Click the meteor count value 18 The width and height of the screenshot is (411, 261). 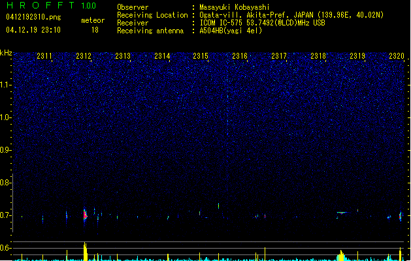point(95,30)
